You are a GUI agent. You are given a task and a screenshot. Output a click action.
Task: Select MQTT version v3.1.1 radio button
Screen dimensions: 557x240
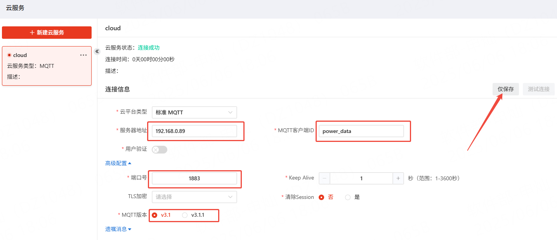[185, 215]
